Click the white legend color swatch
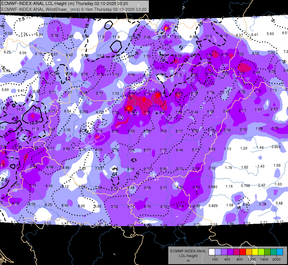 click(212, 252)
